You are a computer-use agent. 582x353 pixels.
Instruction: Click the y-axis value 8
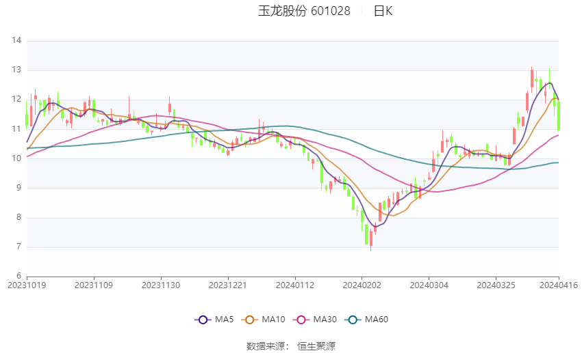click(19, 217)
